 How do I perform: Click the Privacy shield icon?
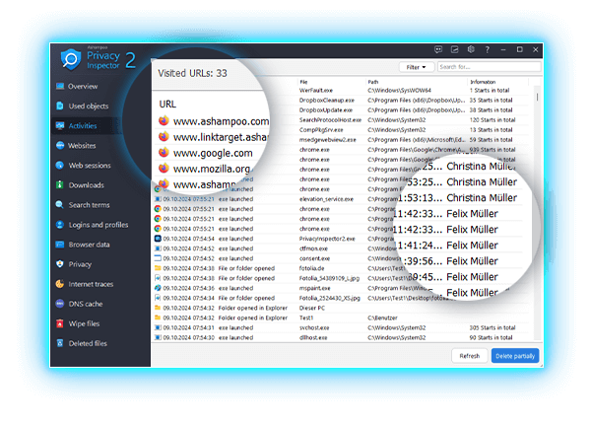click(59, 264)
